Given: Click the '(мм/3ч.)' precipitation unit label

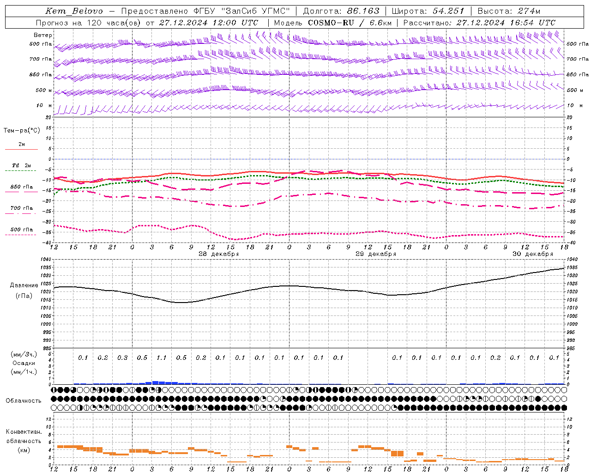Looking at the screenshot, I should (x=24, y=354).
